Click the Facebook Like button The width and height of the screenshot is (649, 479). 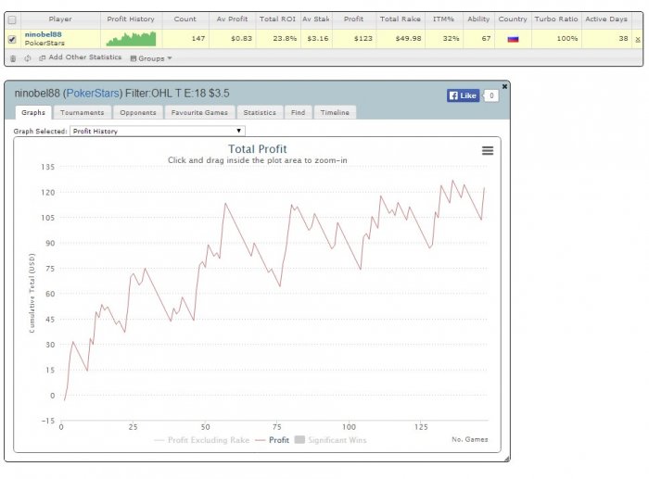click(463, 95)
